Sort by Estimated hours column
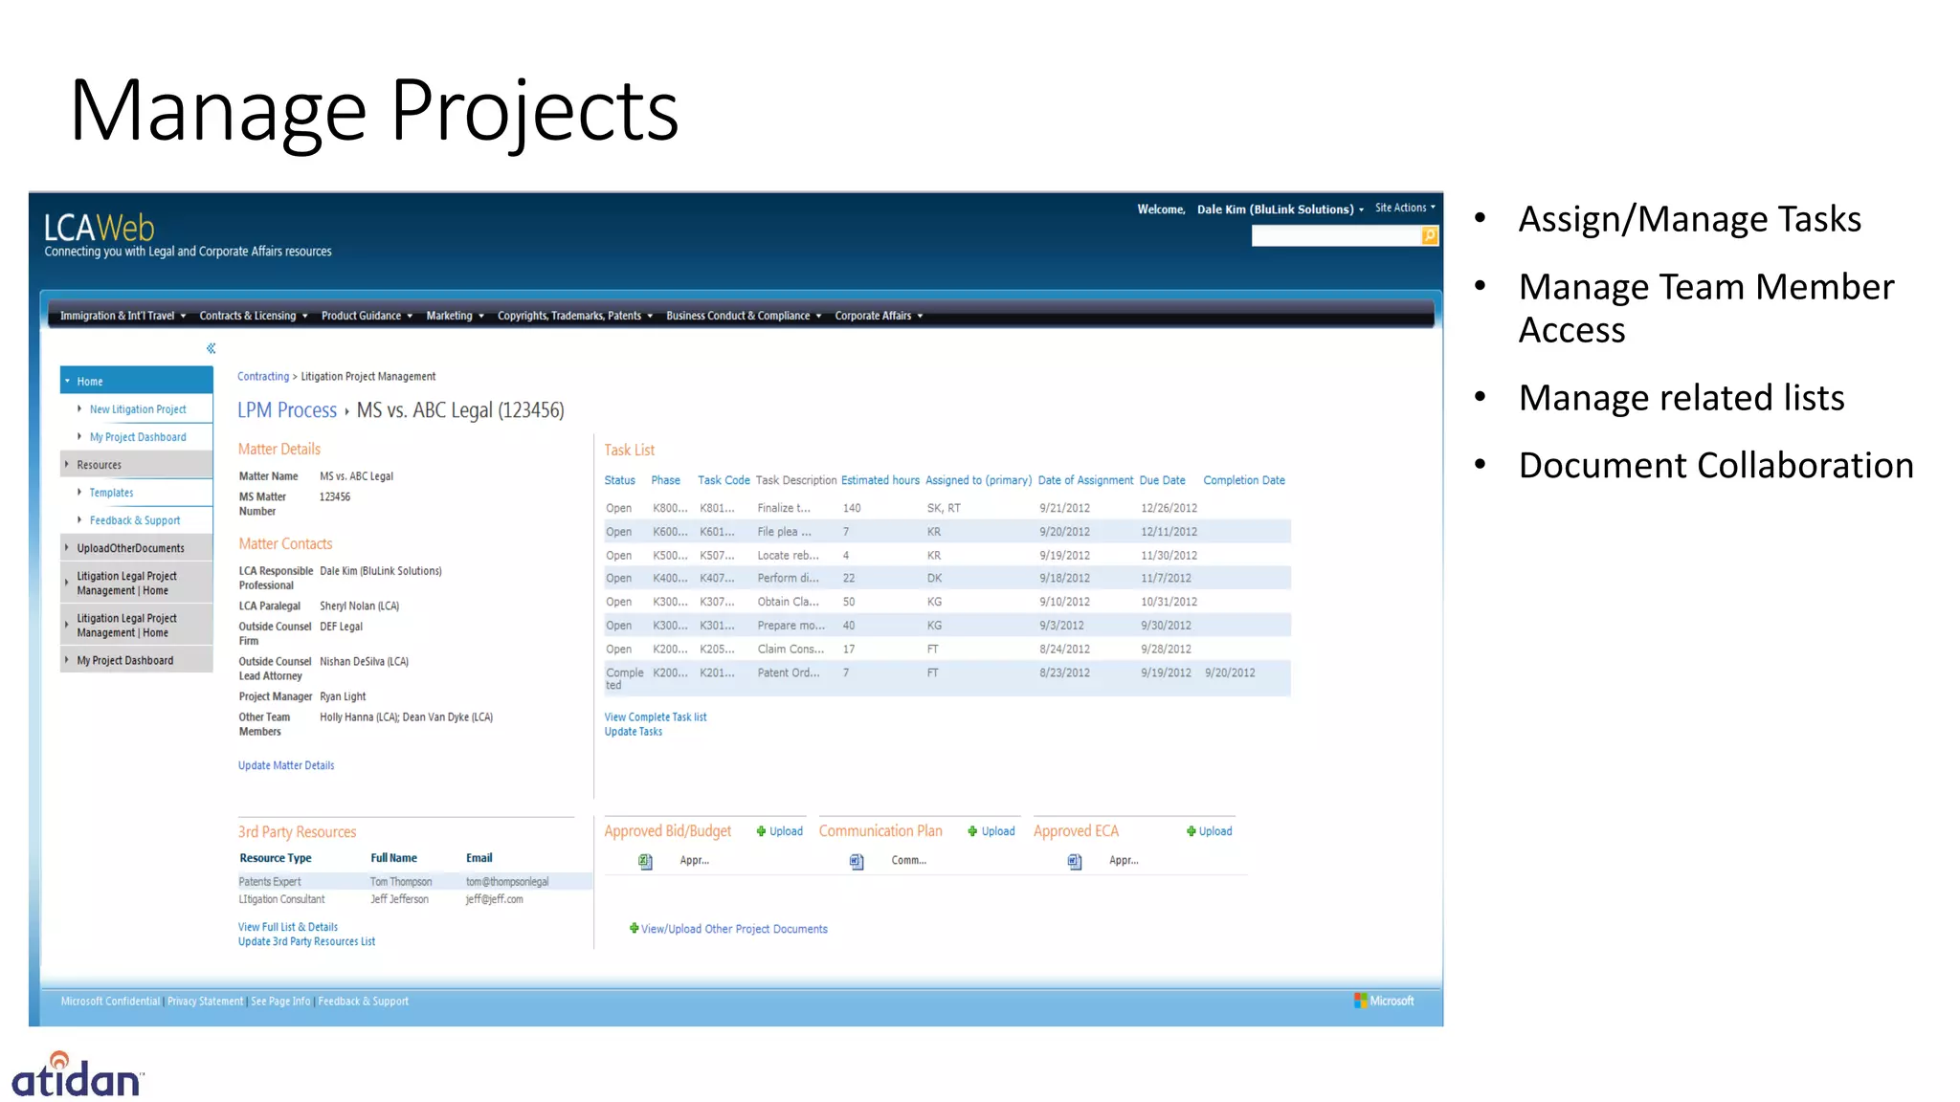The width and height of the screenshot is (1960, 1102). pyautogui.click(x=880, y=480)
